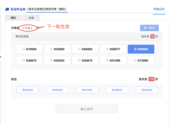This screenshot has height=125, width=183.
Task: Pick plate 苏K08277
Action: [113, 49]
